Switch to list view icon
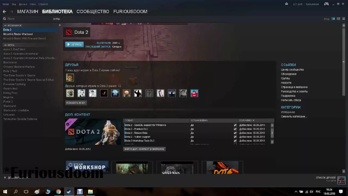 pyautogui.click(x=338, y=19)
